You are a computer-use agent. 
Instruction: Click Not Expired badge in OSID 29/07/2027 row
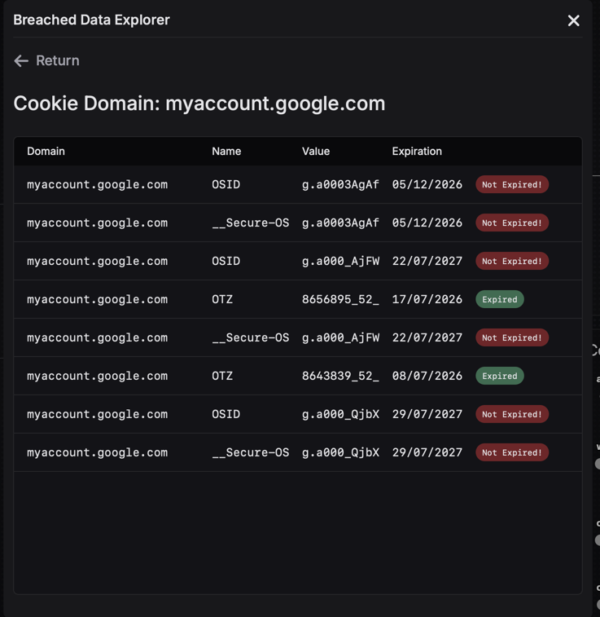(512, 414)
